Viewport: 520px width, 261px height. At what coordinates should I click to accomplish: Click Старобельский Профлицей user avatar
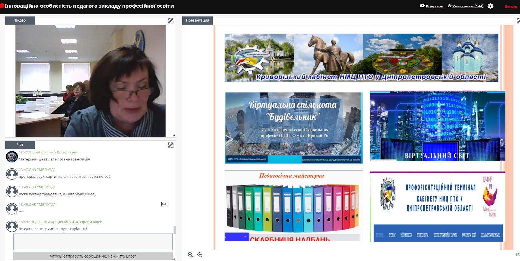(x=12, y=156)
